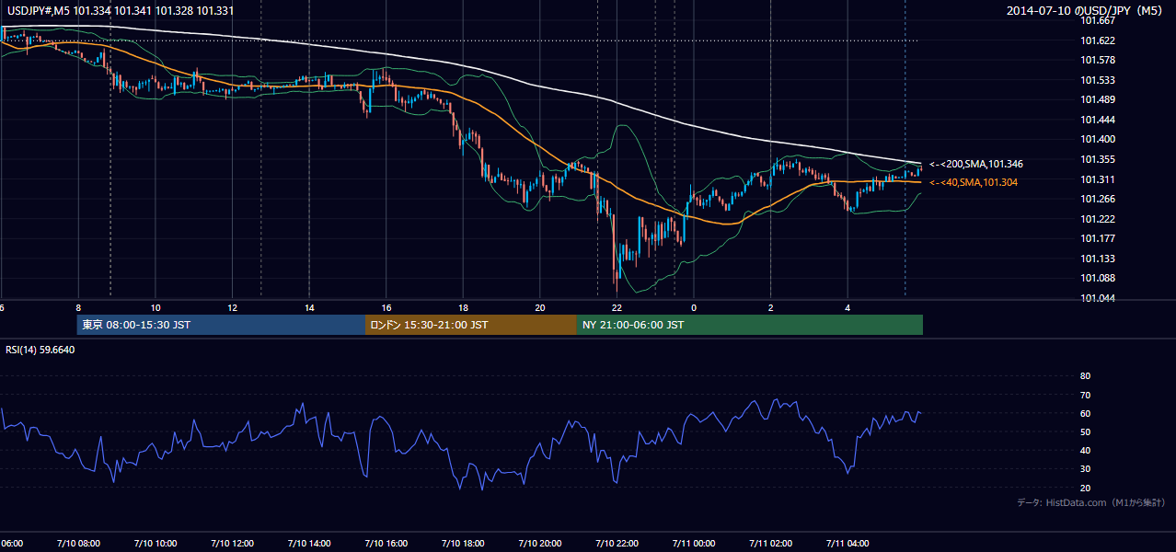Click price scale value 101.622

[x=1099, y=40]
